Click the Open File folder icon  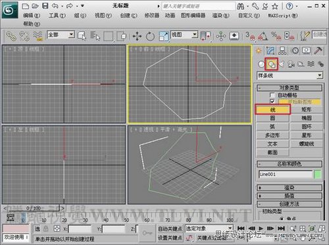coord(35,6)
